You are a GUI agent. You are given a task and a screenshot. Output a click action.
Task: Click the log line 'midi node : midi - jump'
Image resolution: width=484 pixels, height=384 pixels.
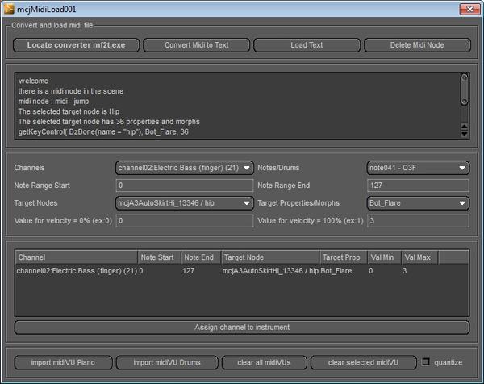pyautogui.click(x=53, y=102)
